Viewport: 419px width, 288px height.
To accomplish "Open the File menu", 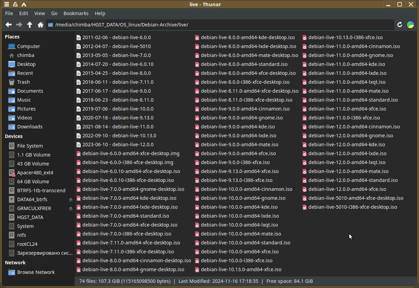I will pos(9,13).
